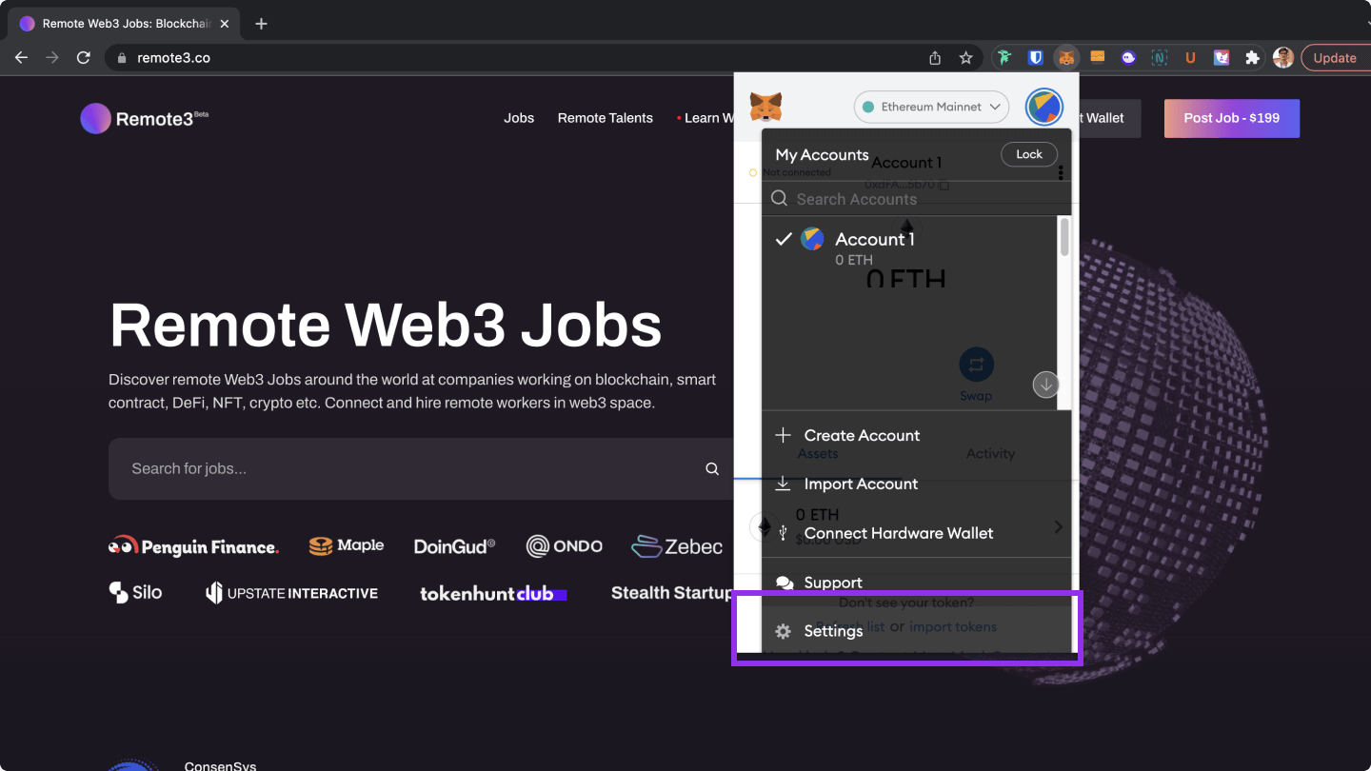The image size is (1371, 771).
Task: Open Remote Talents nav link
Action: [606, 118]
